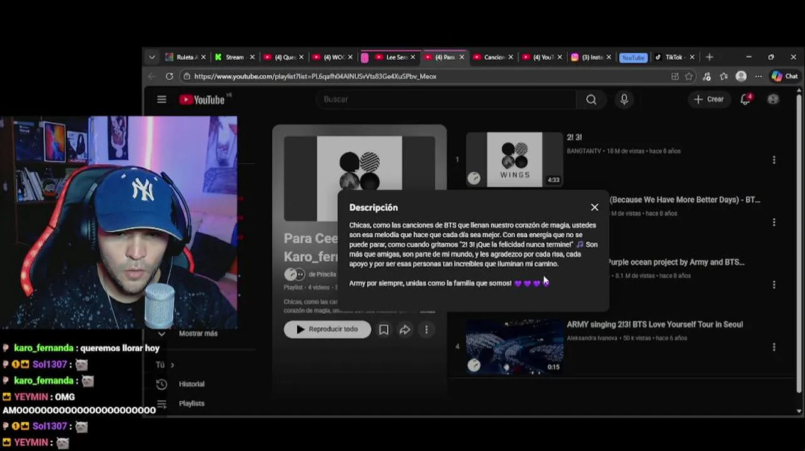Close the '(4) Para' active tab

tap(462, 57)
